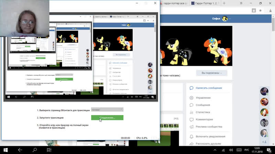The image size is (275, 154).
Task: Open the volume control in the system tray
Action: click(231, 150)
